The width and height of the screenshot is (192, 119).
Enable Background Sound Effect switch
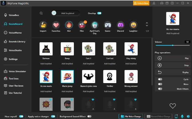click(89, 117)
